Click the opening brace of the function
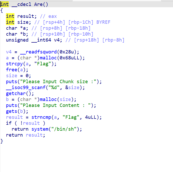This screenshot has width=173, height=172. (x=2, y=11)
